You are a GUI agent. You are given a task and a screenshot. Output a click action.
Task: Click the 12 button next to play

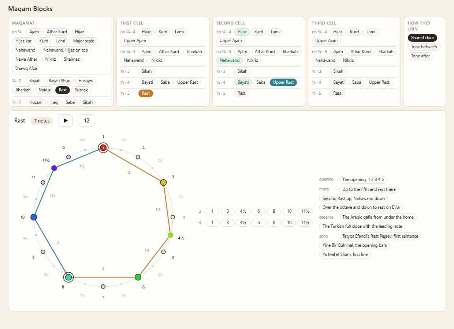pyautogui.click(x=86, y=121)
